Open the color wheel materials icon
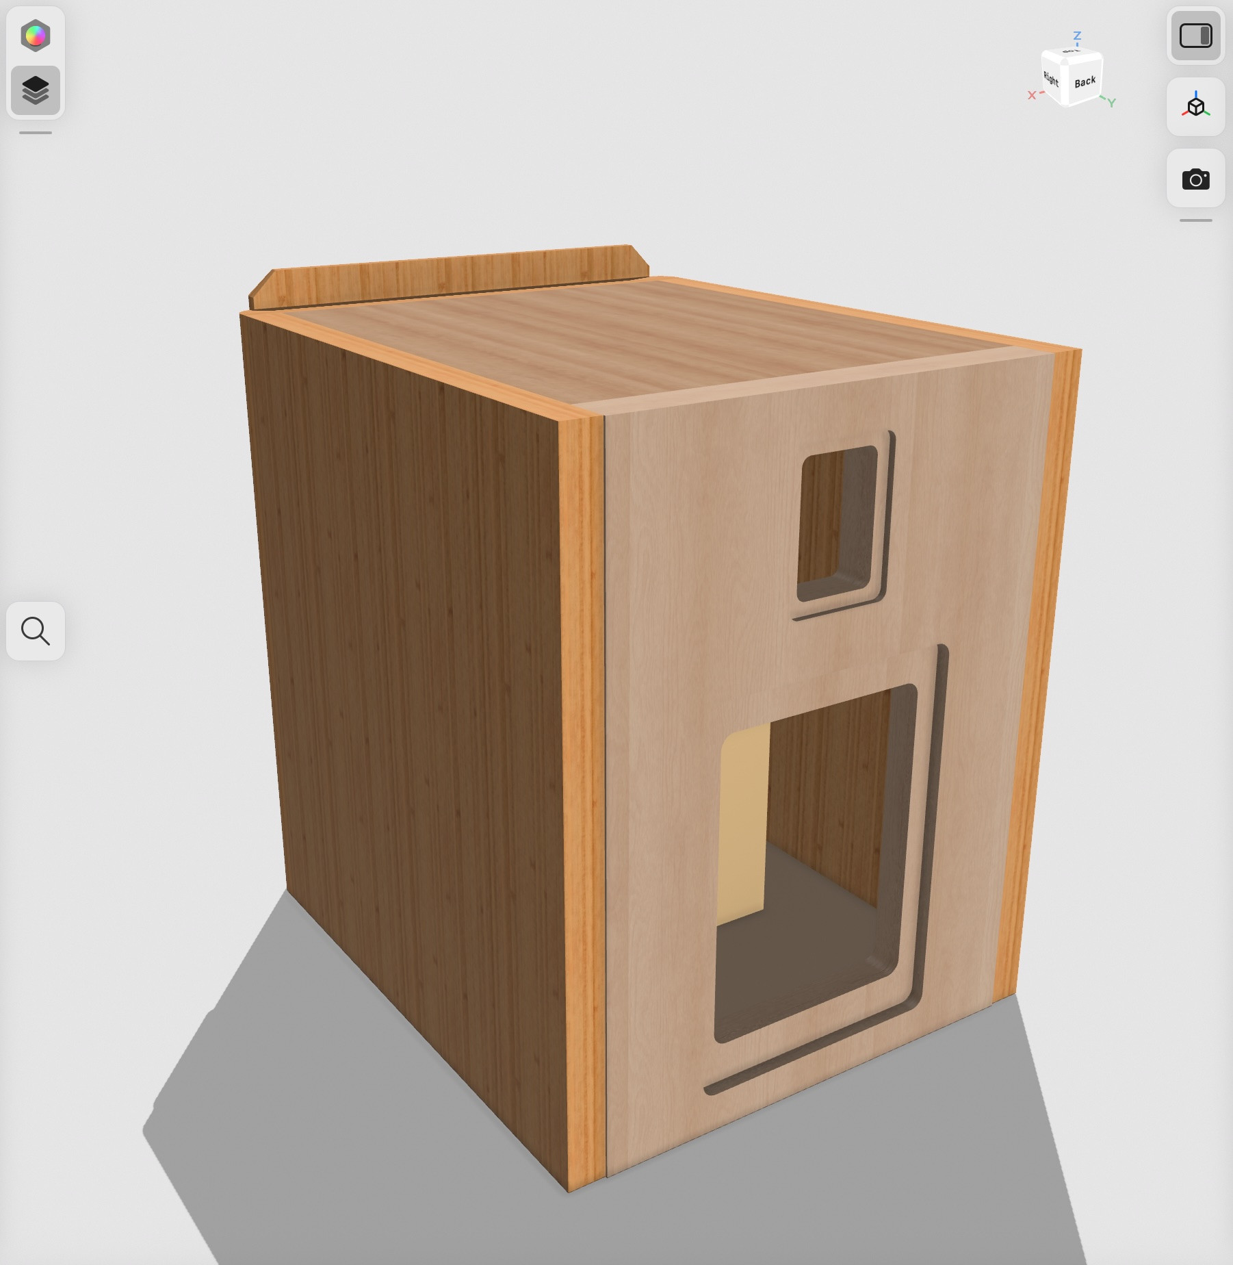This screenshot has width=1233, height=1265. click(36, 36)
